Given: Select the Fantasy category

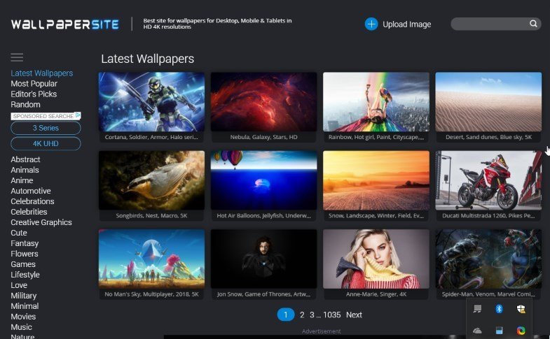Looking at the screenshot, I should (25, 243).
